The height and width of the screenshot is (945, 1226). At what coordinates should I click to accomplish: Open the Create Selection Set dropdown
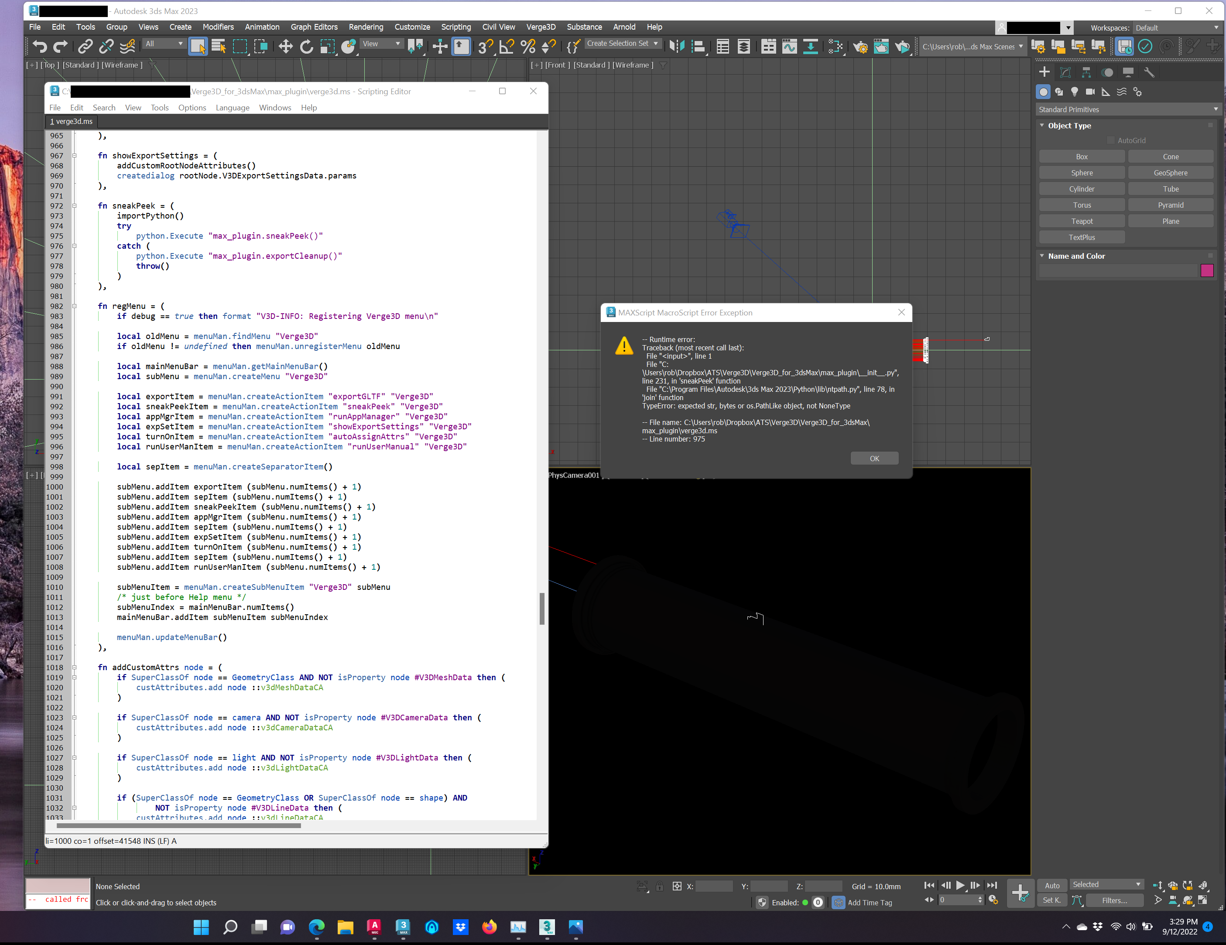(x=623, y=43)
